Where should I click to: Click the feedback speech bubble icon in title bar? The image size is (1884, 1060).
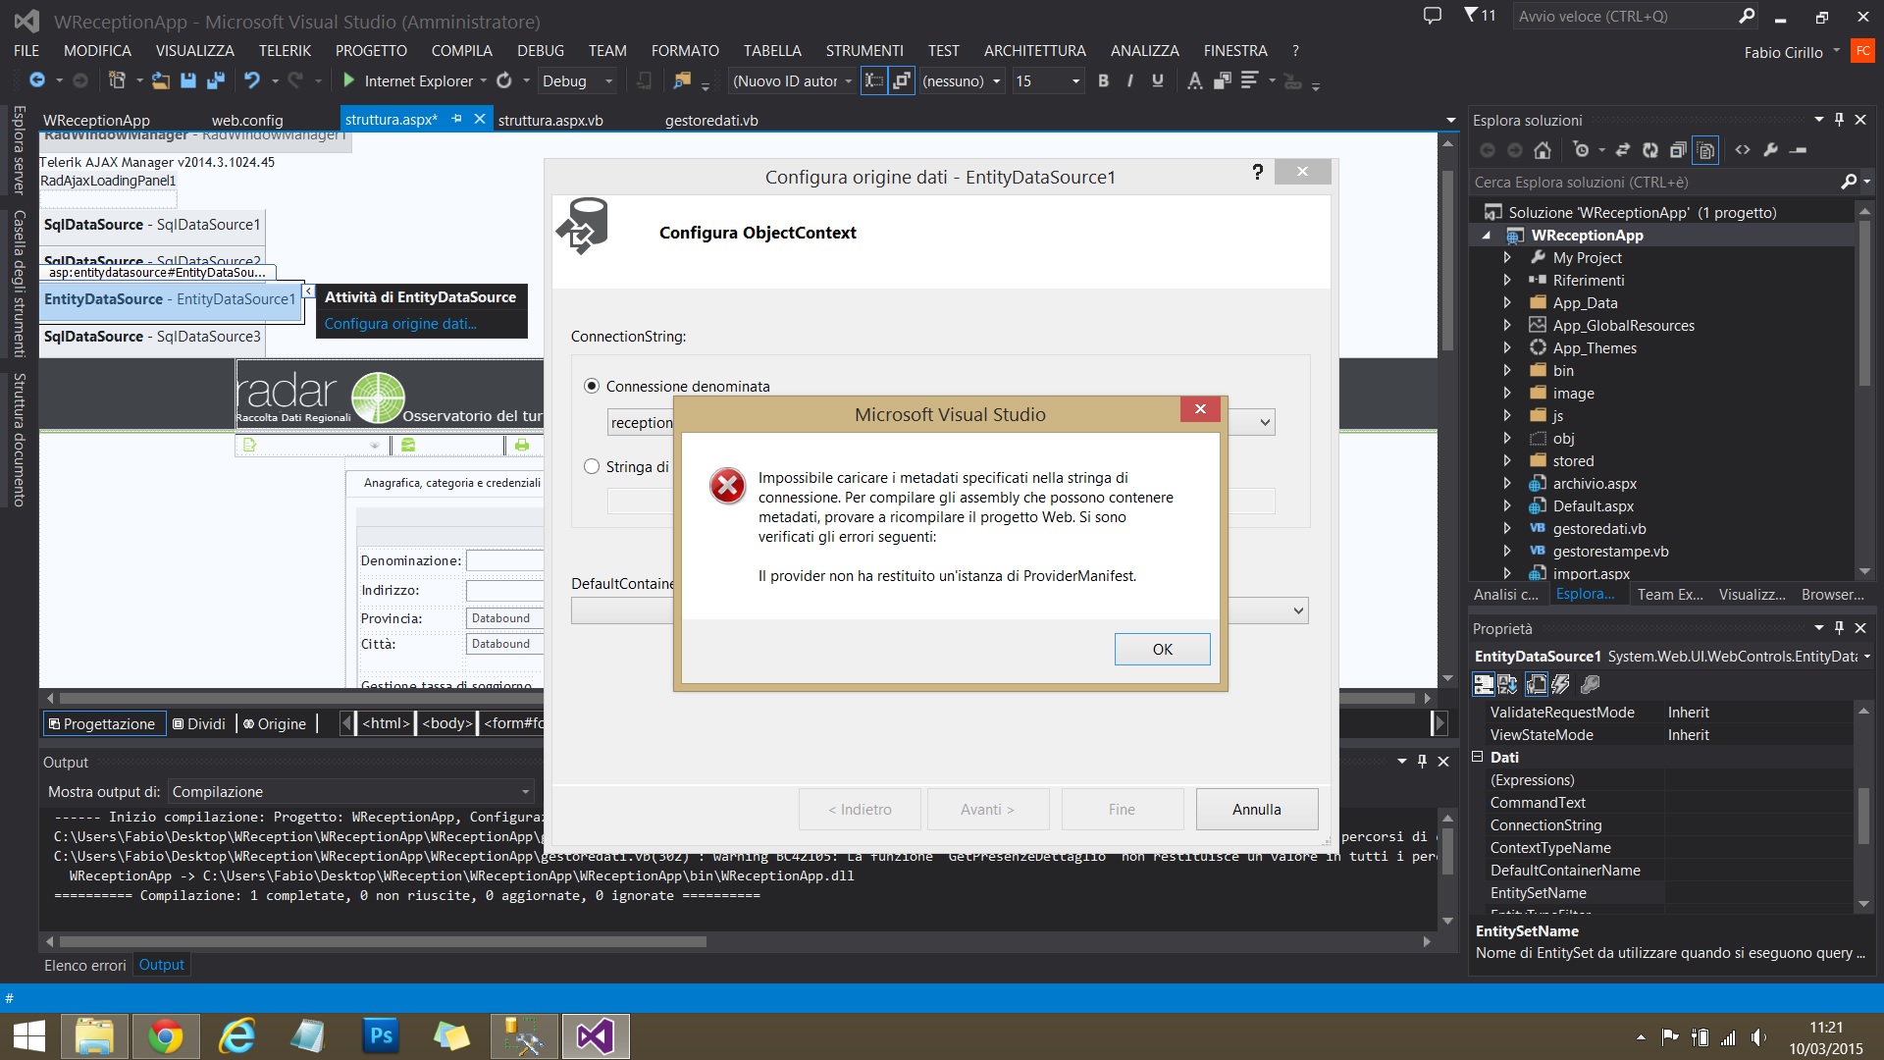[1433, 16]
